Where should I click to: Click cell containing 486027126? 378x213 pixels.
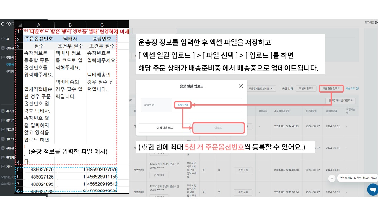click(x=39, y=177)
